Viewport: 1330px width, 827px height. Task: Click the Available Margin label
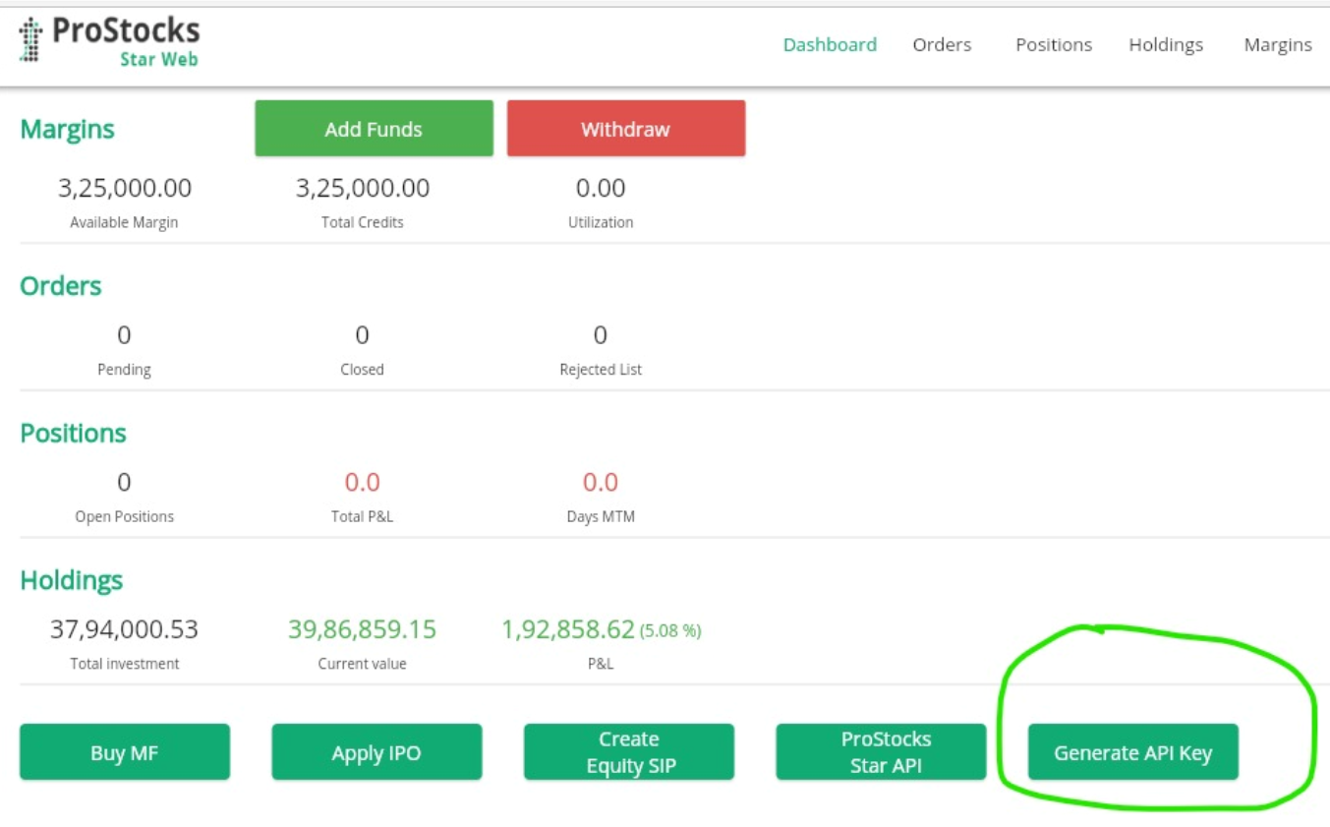pyautogui.click(x=124, y=222)
